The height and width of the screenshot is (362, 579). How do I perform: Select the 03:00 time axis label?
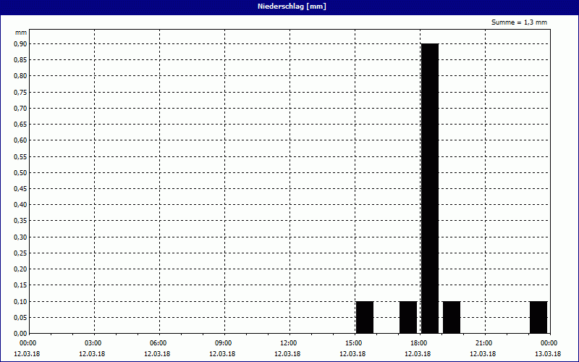[x=93, y=342]
